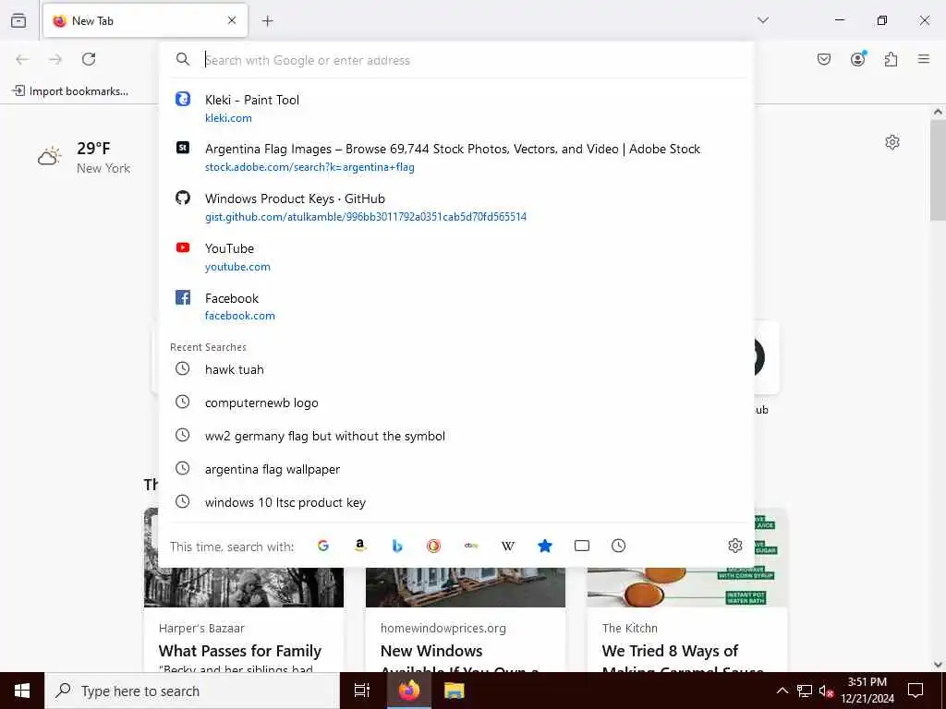Search this time with Amazon icon

coord(360,546)
